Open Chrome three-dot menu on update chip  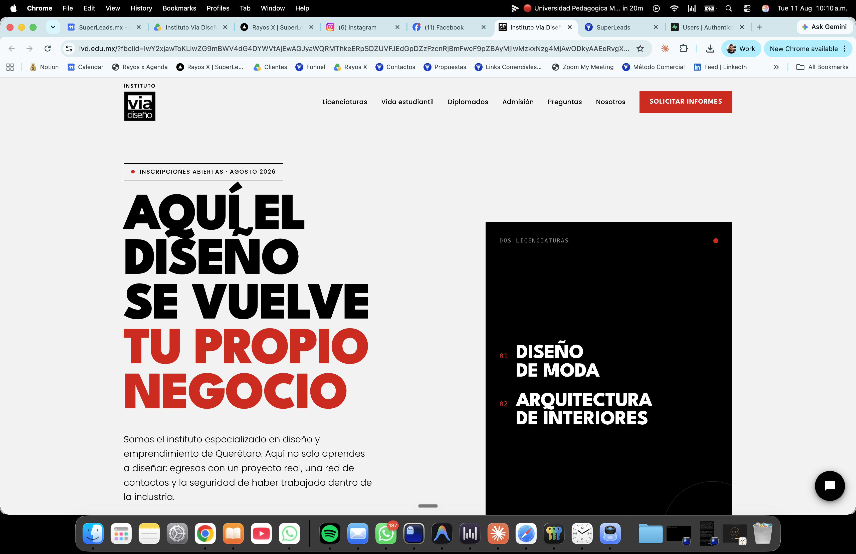click(x=844, y=49)
